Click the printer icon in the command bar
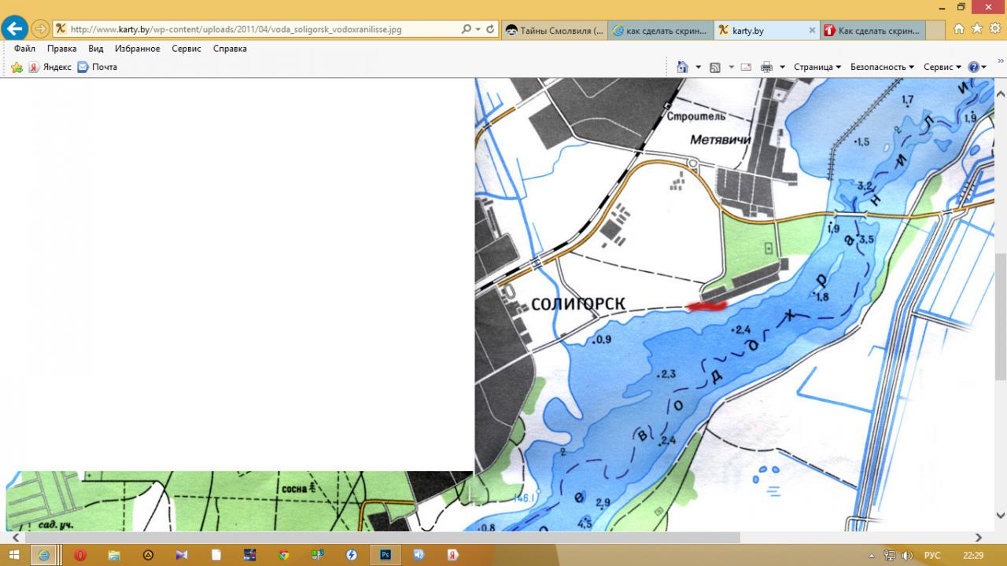Viewport: 1007px width, 566px height. (x=766, y=68)
